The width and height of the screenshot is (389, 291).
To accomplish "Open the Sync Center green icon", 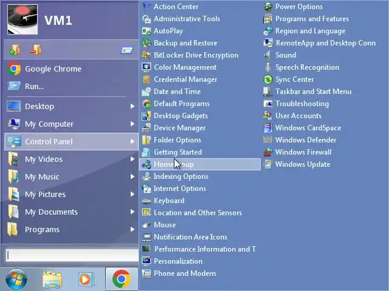I will coord(267,79).
